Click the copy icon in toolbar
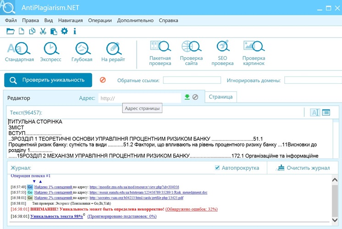Viewport: 342px width, 229px height. [x=32, y=32]
